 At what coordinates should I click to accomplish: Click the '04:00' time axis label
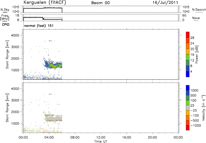tap(49, 138)
